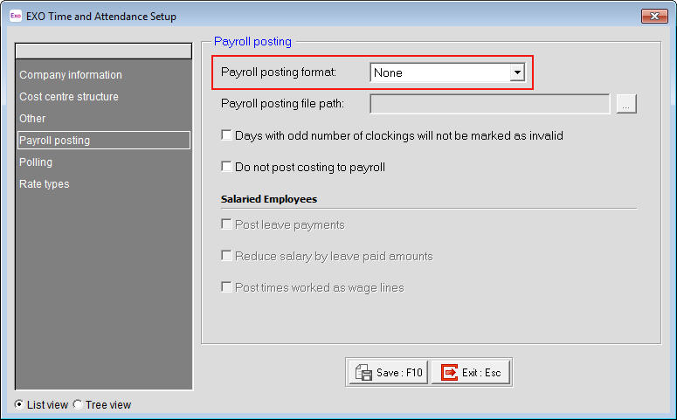Click the search box above the section list
The height and width of the screenshot is (420, 677).
click(x=104, y=52)
